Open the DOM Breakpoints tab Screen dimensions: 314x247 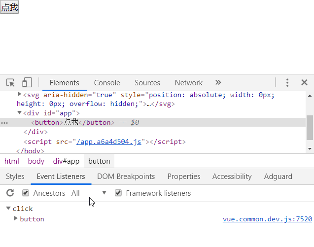[126, 176]
